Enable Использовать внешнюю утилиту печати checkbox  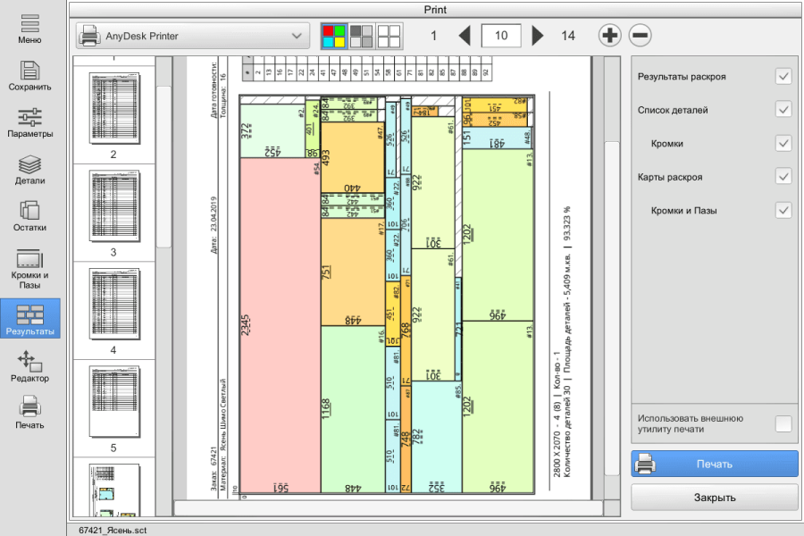pos(783,423)
